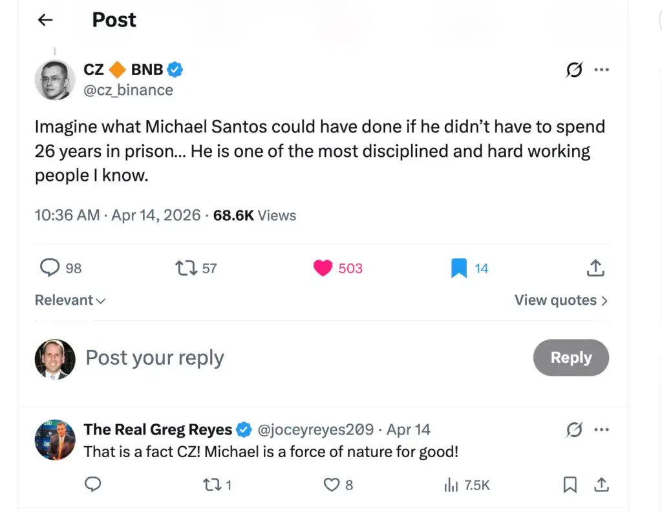Screen dimensions: 662x512
Task: Click the gray Reply button
Action: pos(570,358)
